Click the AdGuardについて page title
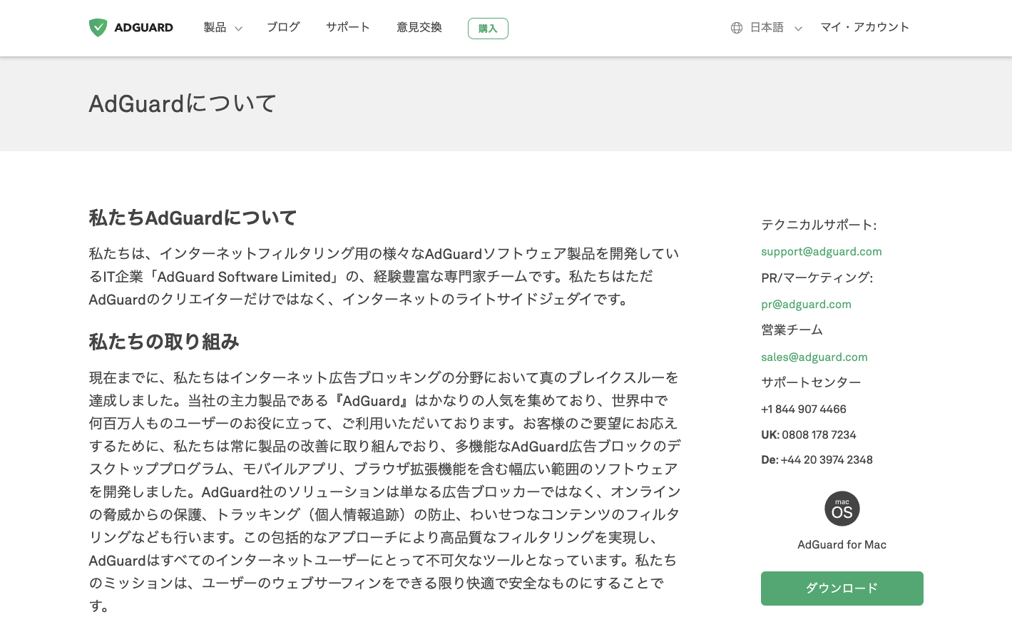 [183, 104]
